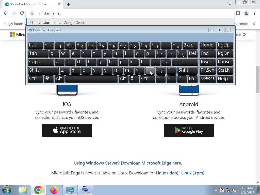Hit the PrtScn key on the on-screen keyboard
Viewport: 260px width, 195px height.
pos(208,71)
